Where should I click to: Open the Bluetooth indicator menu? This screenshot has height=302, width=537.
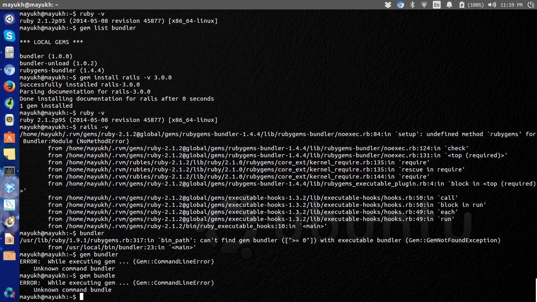pyautogui.click(x=412, y=5)
